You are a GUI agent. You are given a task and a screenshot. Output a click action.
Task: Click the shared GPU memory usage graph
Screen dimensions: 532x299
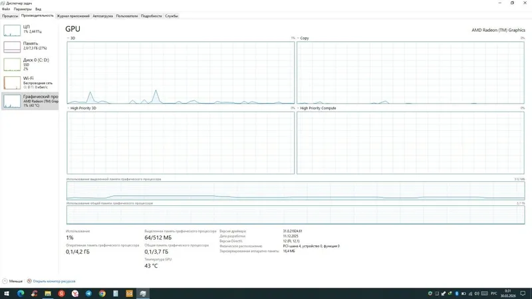pos(295,215)
